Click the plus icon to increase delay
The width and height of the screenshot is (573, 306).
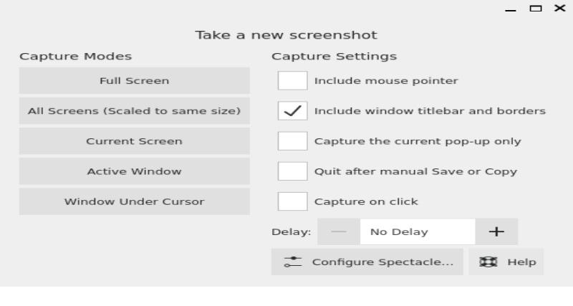496,232
